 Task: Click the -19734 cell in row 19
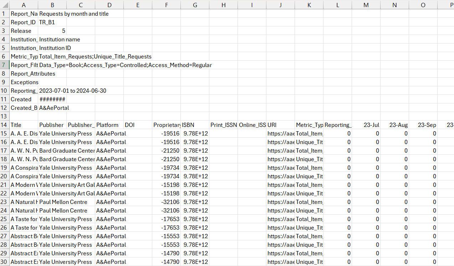(166, 168)
